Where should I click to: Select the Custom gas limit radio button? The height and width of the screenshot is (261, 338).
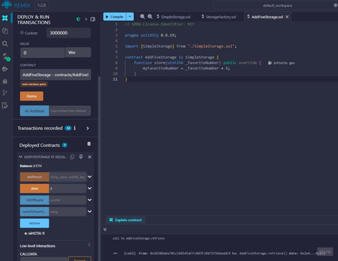click(x=22, y=33)
